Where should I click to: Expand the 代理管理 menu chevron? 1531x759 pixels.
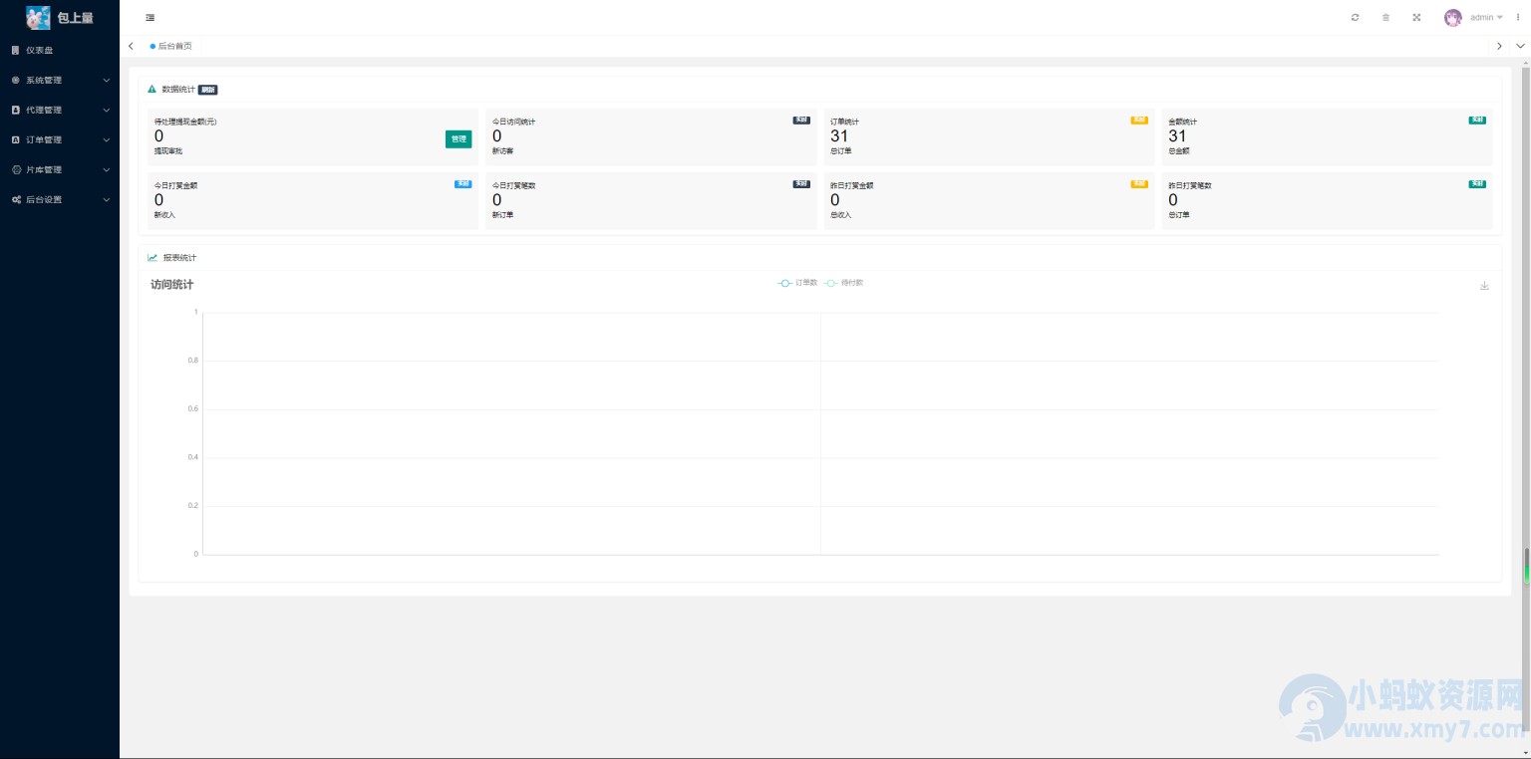pos(107,110)
